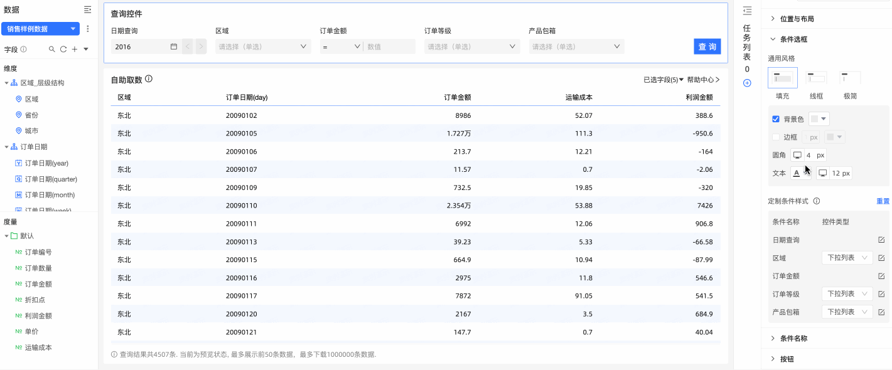The height and width of the screenshot is (370, 892).
Task: Click the 文本 size device icon
Action: (x=822, y=173)
